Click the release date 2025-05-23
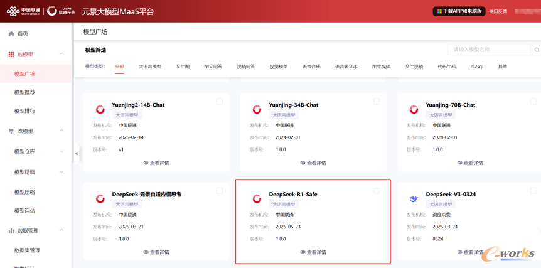541x268 pixels. (x=288, y=227)
